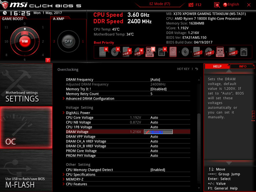Switch to the INFO tab
This screenshot has height=192, width=256.
click(242, 66)
